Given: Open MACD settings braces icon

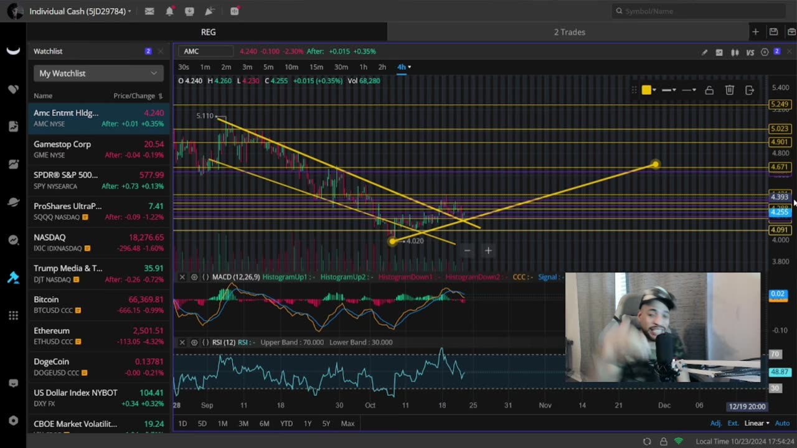Looking at the screenshot, I should click(x=205, y=277).
